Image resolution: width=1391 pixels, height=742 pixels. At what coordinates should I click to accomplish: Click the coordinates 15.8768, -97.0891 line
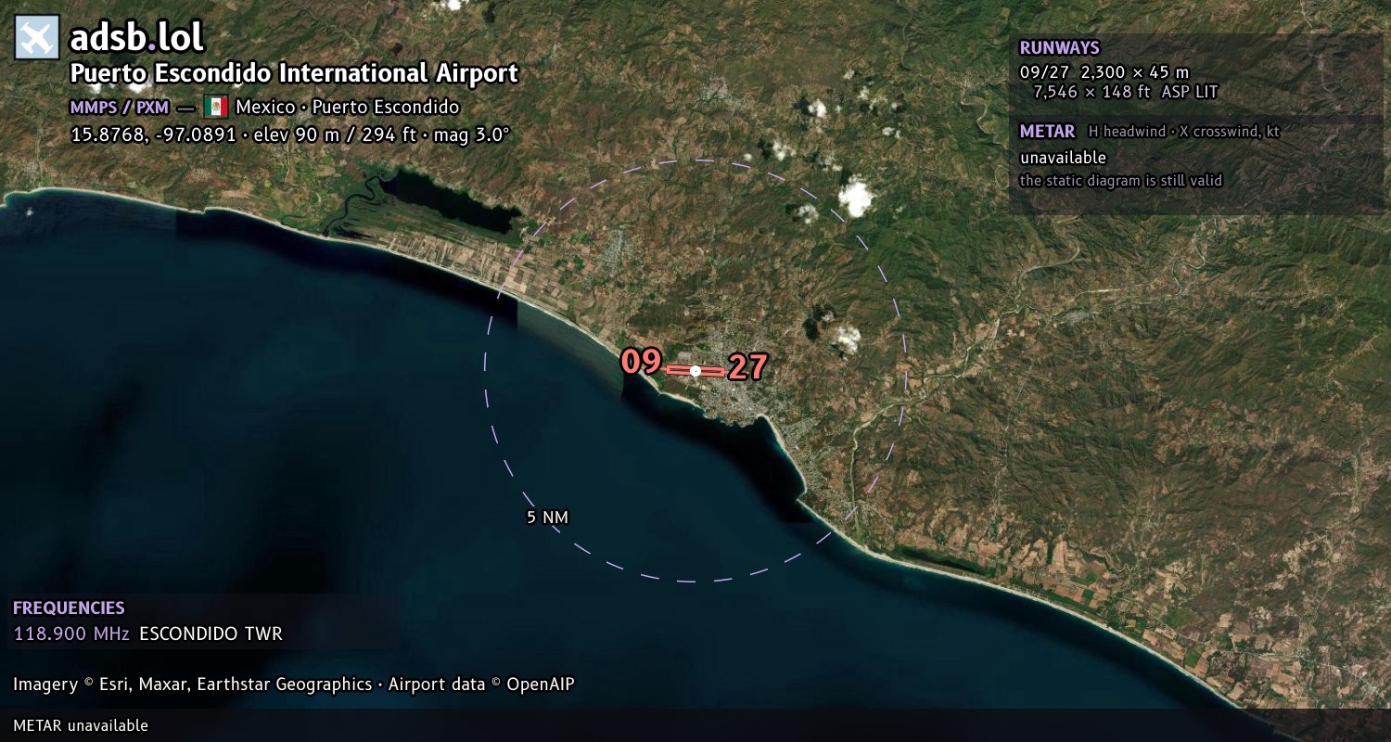[290, 134]
